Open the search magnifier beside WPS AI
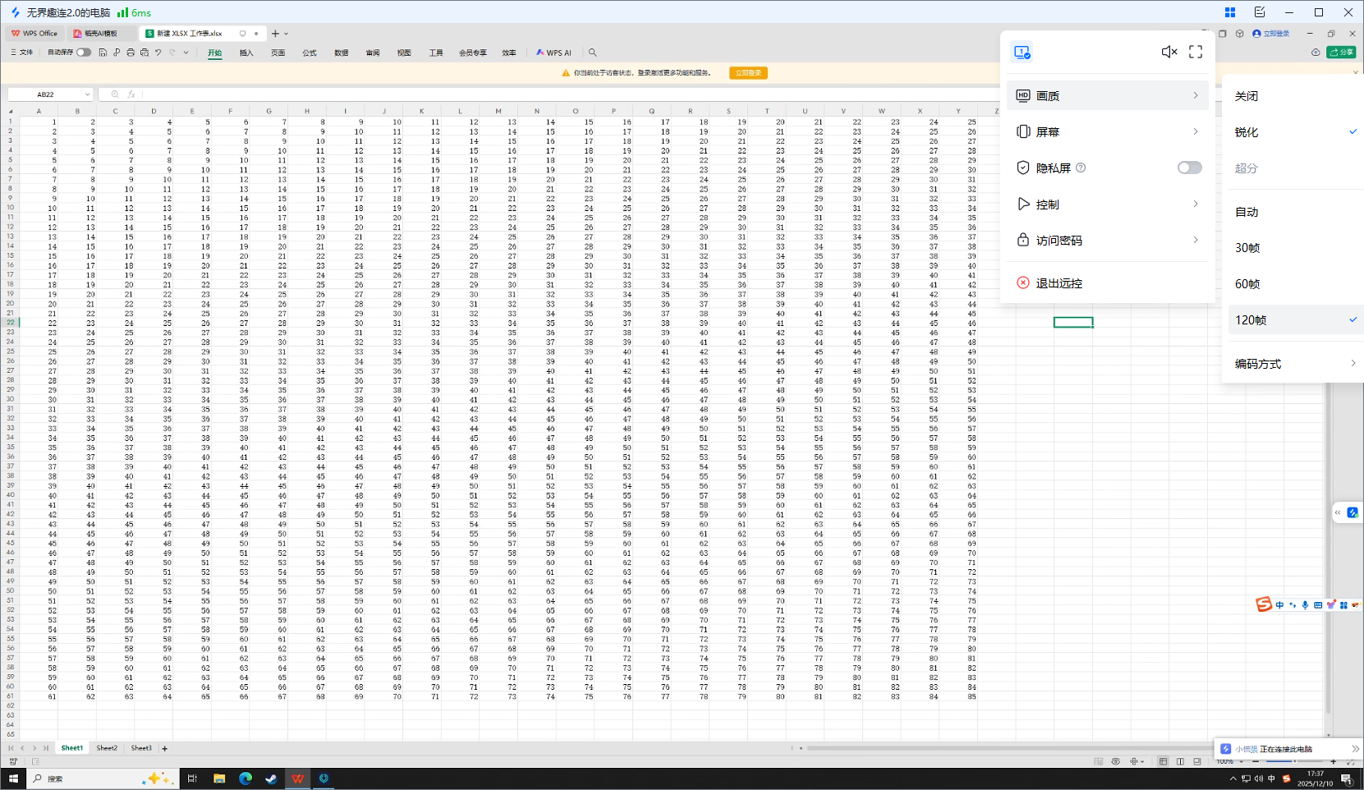 click(x=592, y=53)
